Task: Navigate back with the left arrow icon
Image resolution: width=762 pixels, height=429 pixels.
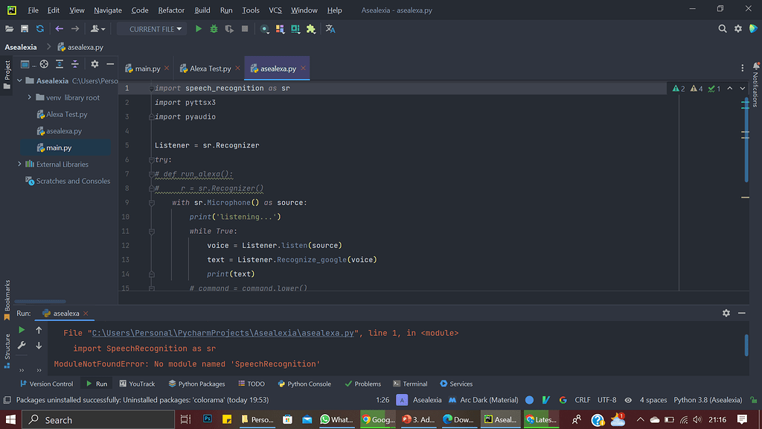Action: click(x=59, y=29)
